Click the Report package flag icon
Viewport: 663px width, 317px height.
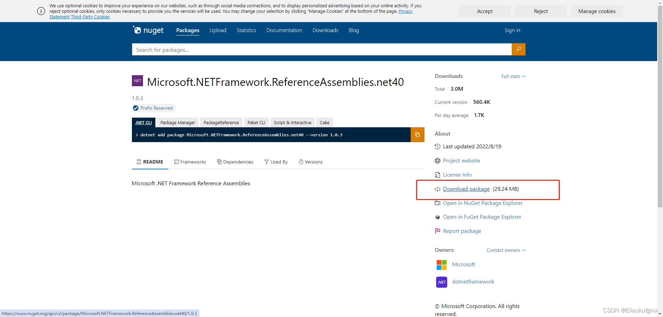click(437, 231)
